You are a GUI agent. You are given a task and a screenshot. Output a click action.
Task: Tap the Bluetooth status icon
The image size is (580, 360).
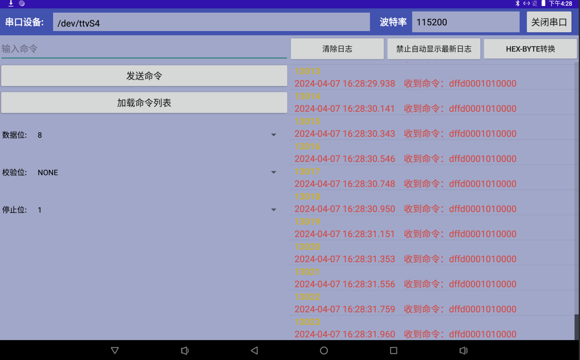pyautogui.click(x=517, y=3)
